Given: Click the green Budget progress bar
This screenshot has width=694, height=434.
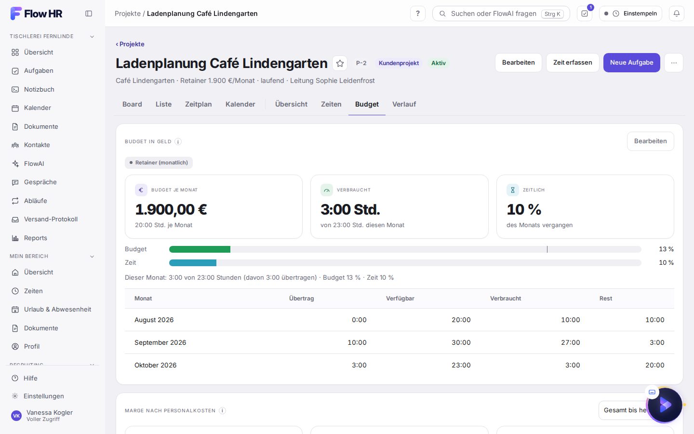Looking at the screenshot, I should pos(200,249).
